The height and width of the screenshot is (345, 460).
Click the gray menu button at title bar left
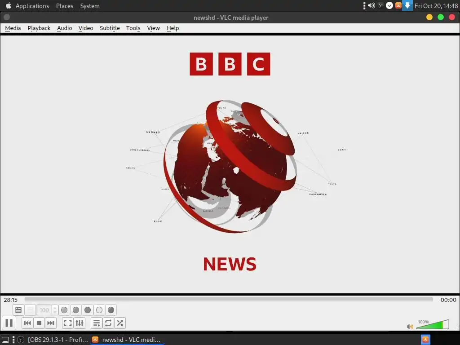(x=6, y=18)
